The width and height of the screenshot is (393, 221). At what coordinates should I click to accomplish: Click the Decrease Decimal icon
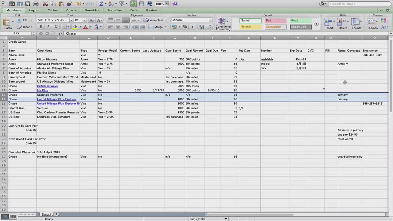pos(209,27)
